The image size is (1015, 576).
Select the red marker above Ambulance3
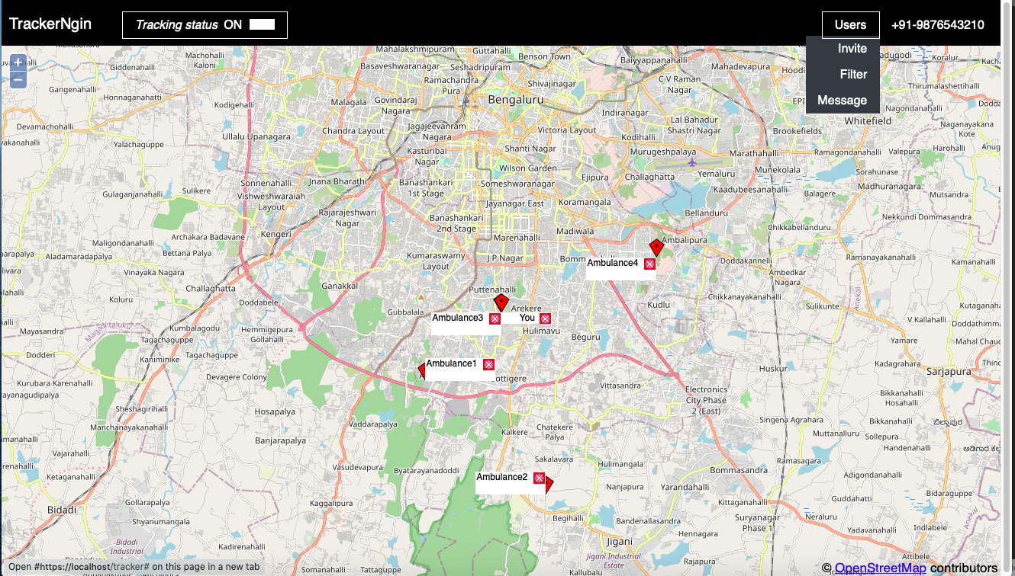tap(501, 302)
